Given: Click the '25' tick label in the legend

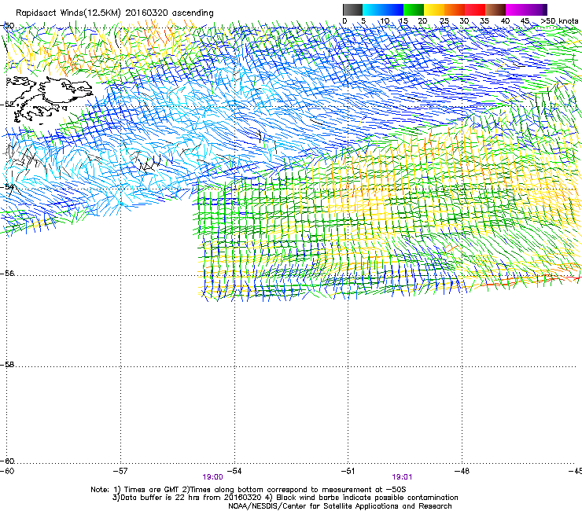Looking at the screenshot, I should tap(444, 21).
